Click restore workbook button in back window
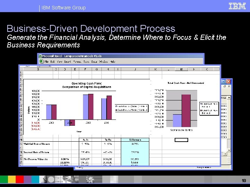250x187 pixels. click(225, 86)
